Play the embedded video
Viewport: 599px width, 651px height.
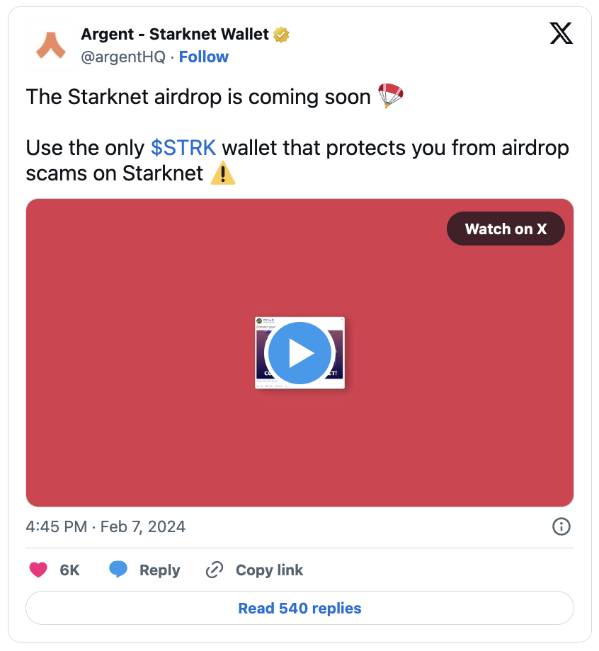pos(300,353)
